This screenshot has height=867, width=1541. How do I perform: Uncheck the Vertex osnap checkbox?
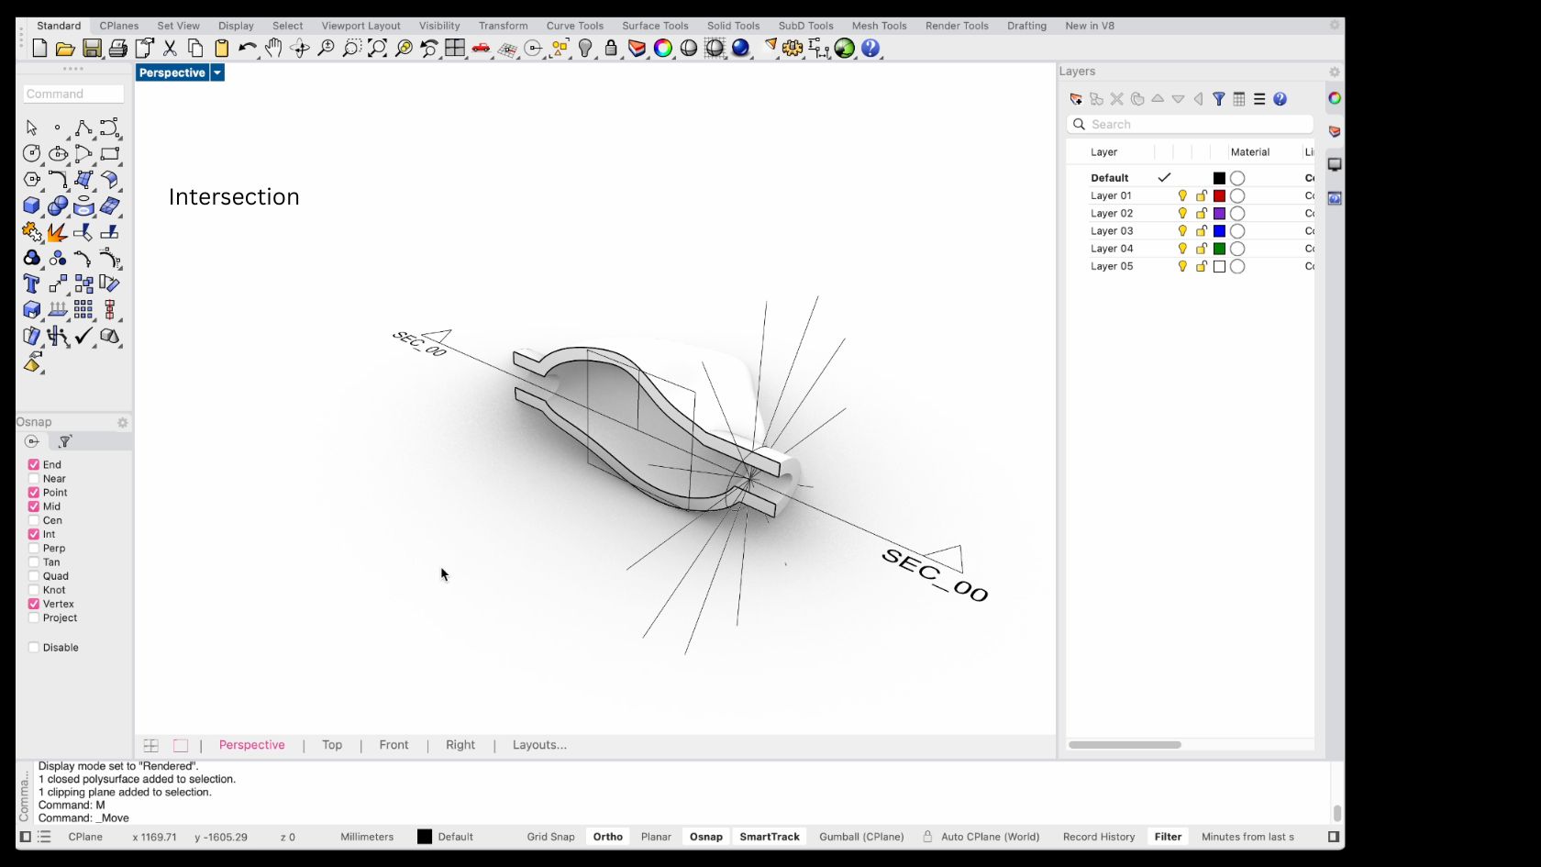tap(34, 604)
